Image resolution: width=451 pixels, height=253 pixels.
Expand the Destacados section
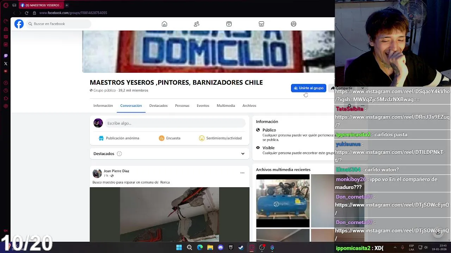(x=243, y=154)
